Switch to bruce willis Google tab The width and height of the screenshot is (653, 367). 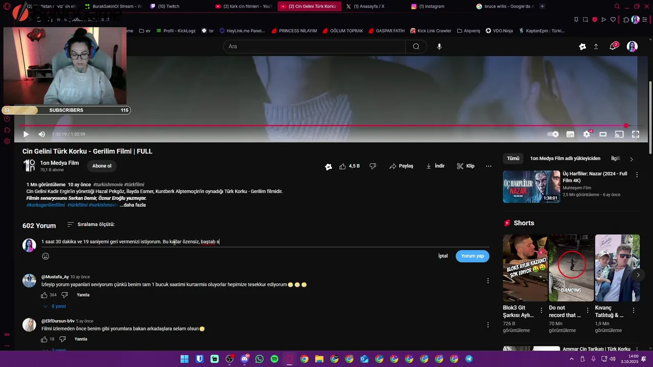[505, 6]
